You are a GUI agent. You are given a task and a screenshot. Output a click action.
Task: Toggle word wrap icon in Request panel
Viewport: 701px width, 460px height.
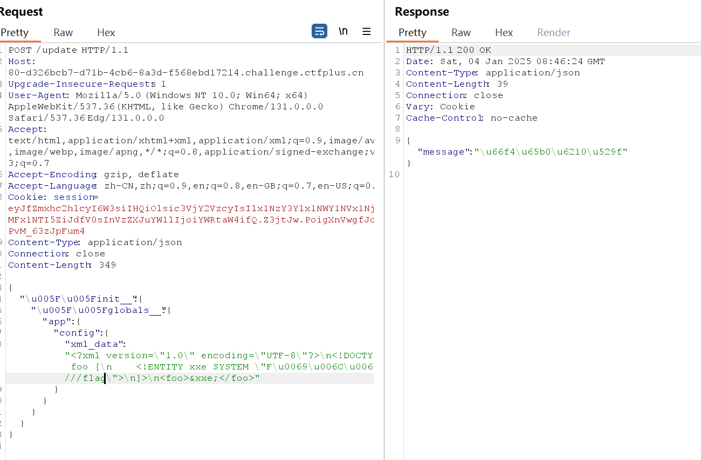(x=319, y=31)
